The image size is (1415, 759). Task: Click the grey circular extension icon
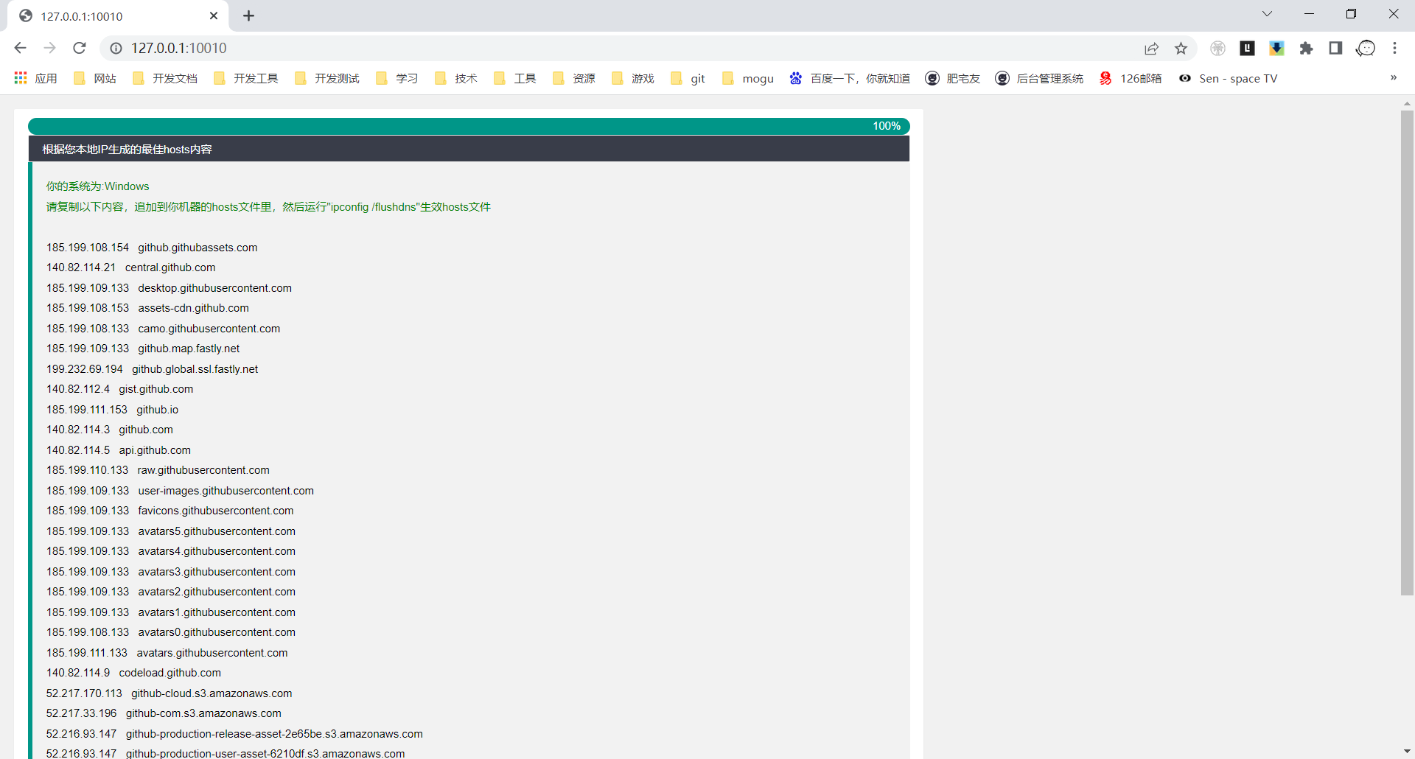click(x=1217, y=48)
